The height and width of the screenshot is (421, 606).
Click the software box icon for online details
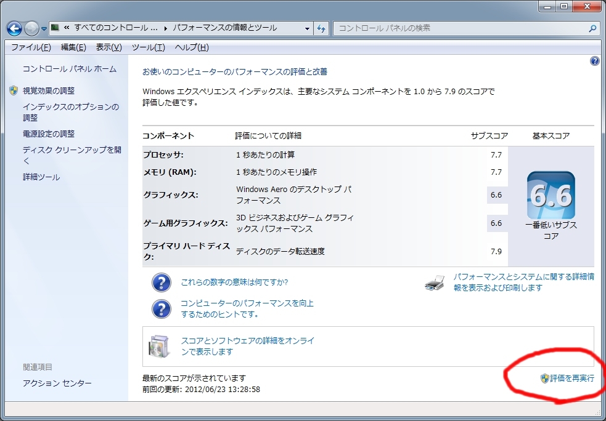158,346
